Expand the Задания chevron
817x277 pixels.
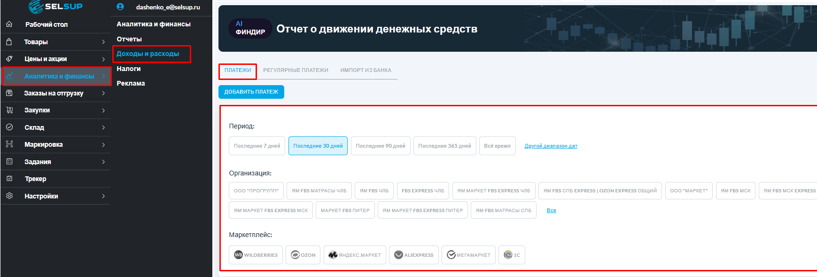[103, 162]
